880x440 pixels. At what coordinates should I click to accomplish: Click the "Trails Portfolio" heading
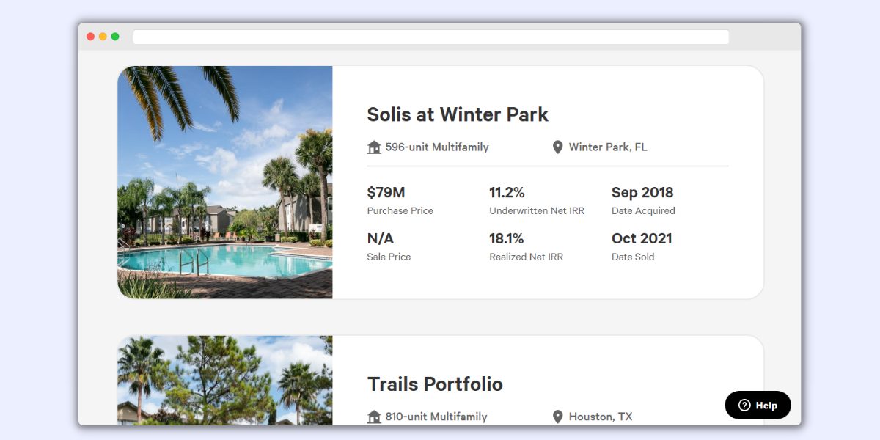click(x=435, y=384)
